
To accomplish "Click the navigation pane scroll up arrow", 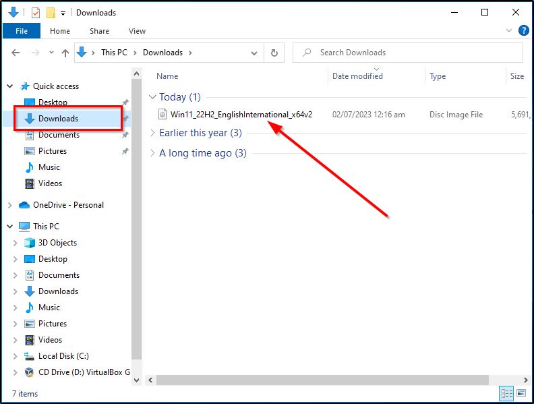I will tap(137, 74).
